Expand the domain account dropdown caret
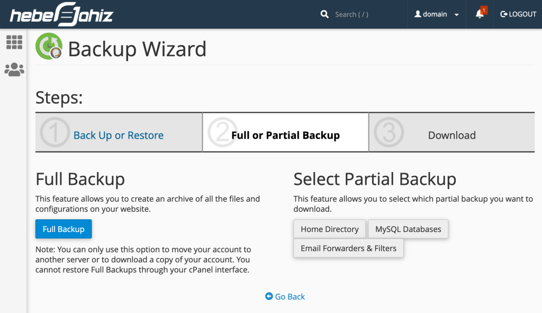The image size is (542, 313). 456,15
